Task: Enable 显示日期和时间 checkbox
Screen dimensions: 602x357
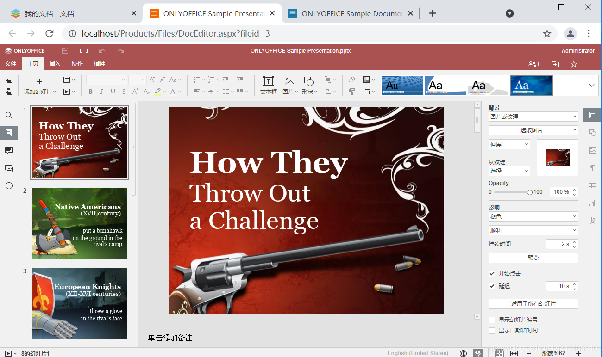Action: click(492, 331)
